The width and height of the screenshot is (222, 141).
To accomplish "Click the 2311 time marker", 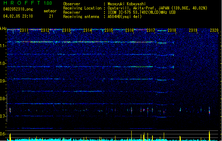I will click(24, 30).
